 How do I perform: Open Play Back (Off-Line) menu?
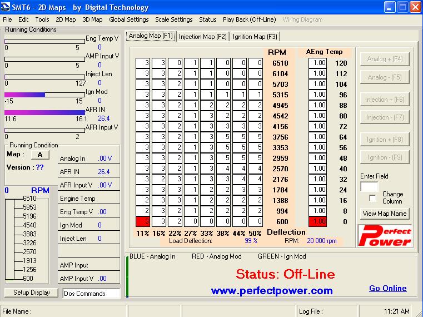249,19
